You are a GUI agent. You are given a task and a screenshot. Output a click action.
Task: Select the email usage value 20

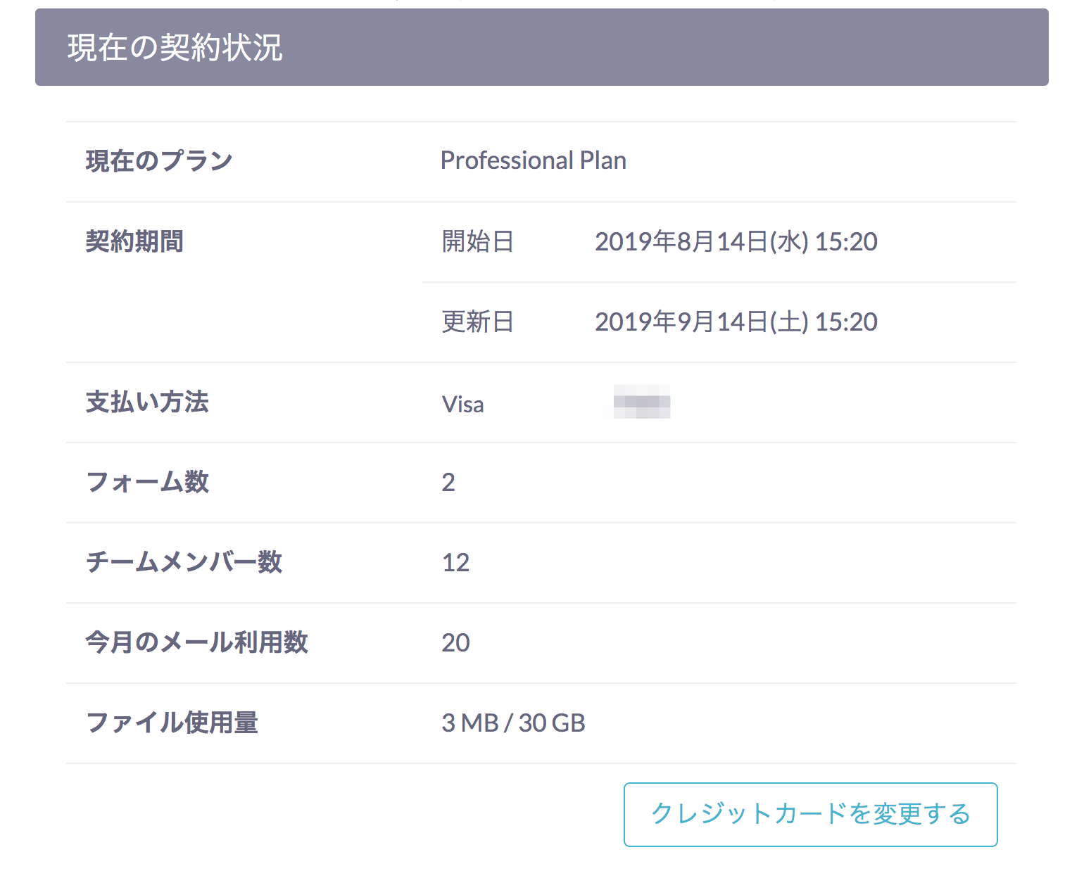[x=455, y=642]
